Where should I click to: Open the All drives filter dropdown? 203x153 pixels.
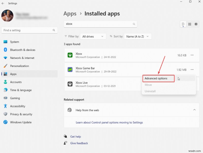pyautogui.click(x=93, y=37)
